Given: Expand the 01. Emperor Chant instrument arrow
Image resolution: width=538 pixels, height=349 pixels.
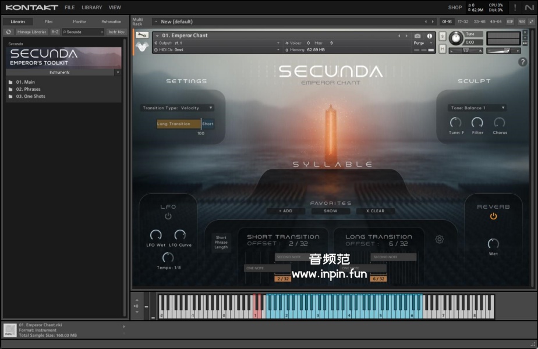Looking at the screenshot, I should tap(157, 35).
